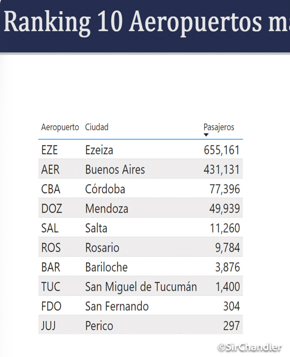Select the AER airport code cell

(x=50, y=170)
